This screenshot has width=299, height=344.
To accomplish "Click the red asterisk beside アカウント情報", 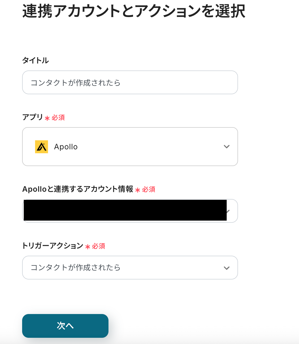I will [138, 190].
